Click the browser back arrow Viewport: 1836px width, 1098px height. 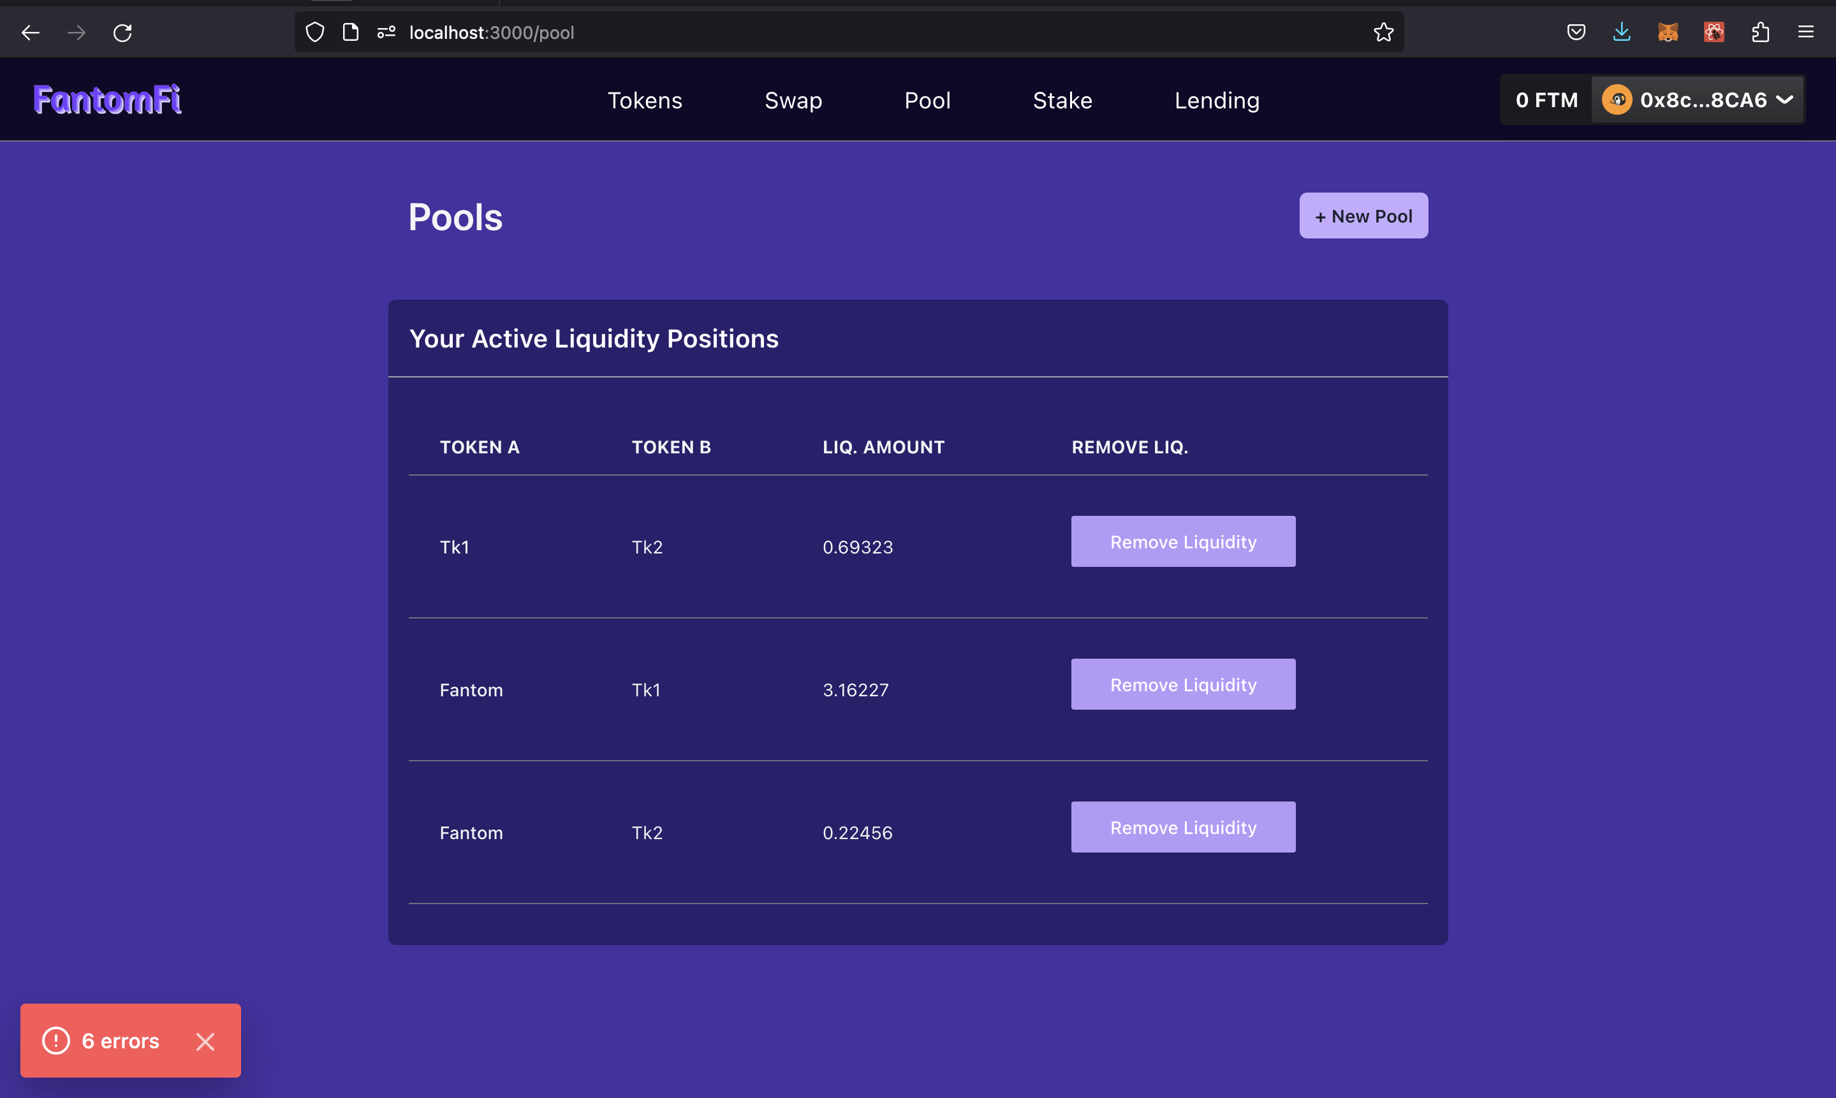pos(31,33)
